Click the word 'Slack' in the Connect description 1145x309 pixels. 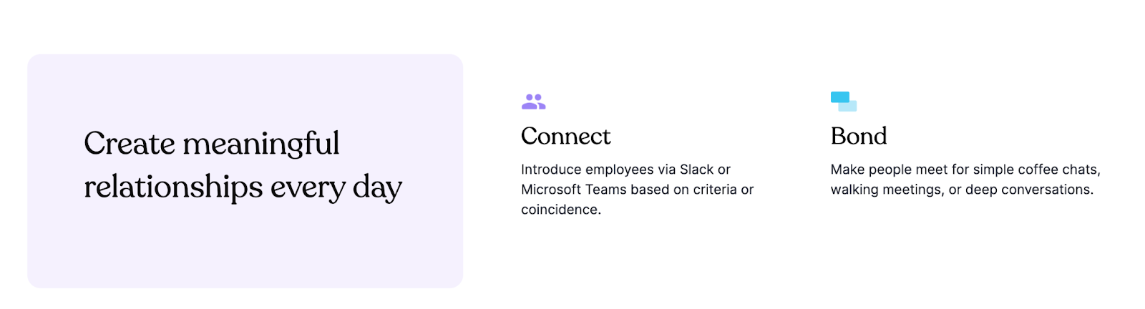tap(696, 170)
